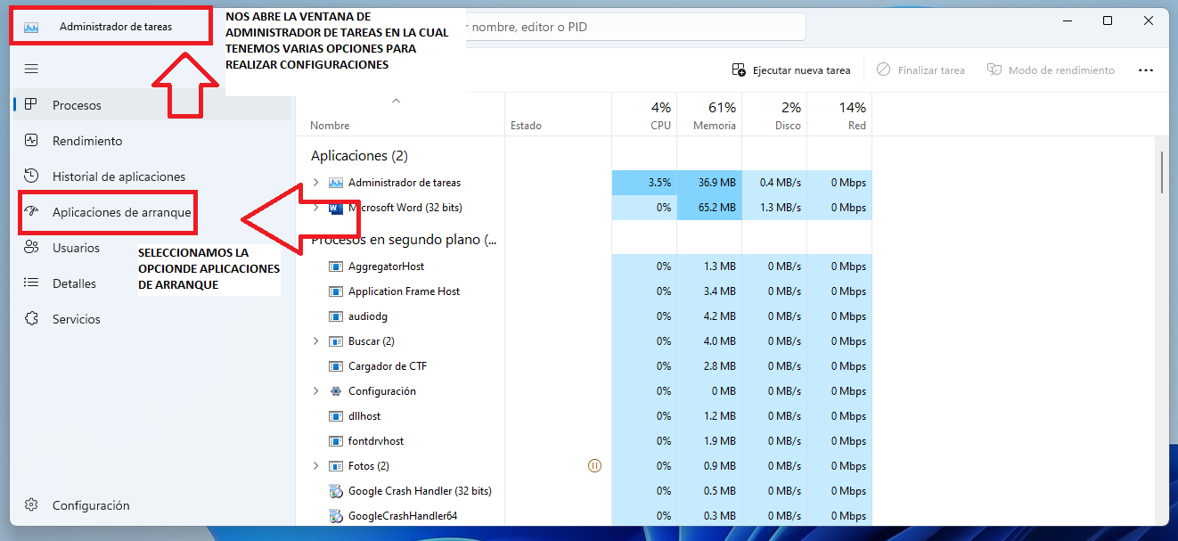Expand the Buscar (2) process group
This screenshot has height=541, width=1178.
(x=315, y=341)
